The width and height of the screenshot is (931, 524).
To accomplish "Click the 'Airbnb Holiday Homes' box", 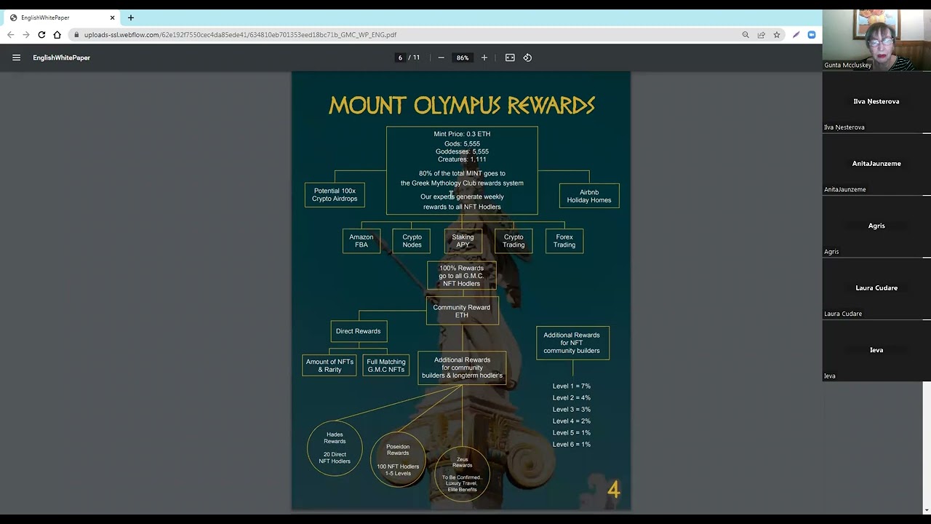I will (589, 196).
